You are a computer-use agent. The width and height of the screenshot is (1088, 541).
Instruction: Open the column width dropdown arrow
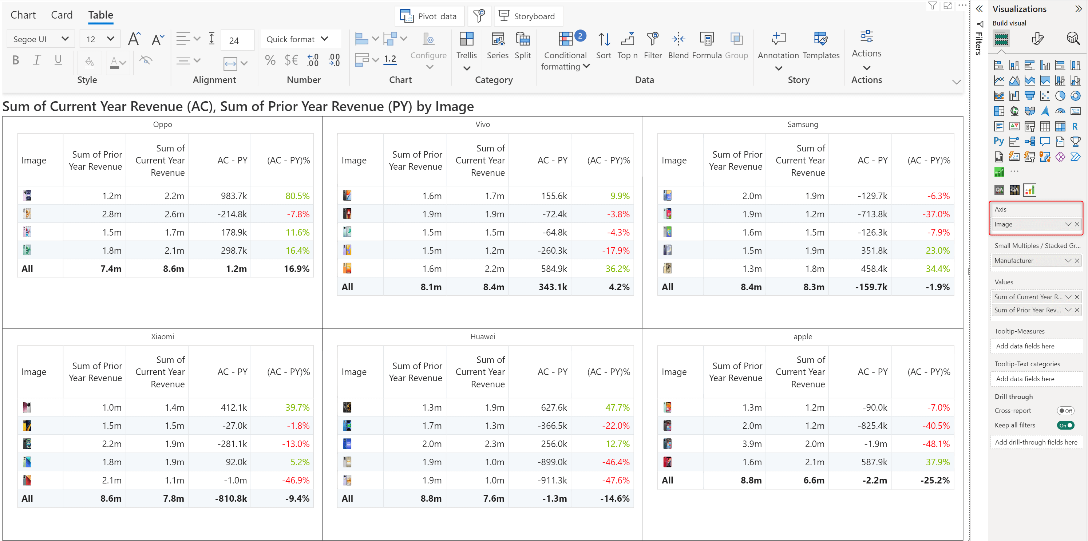click(244, 63)
